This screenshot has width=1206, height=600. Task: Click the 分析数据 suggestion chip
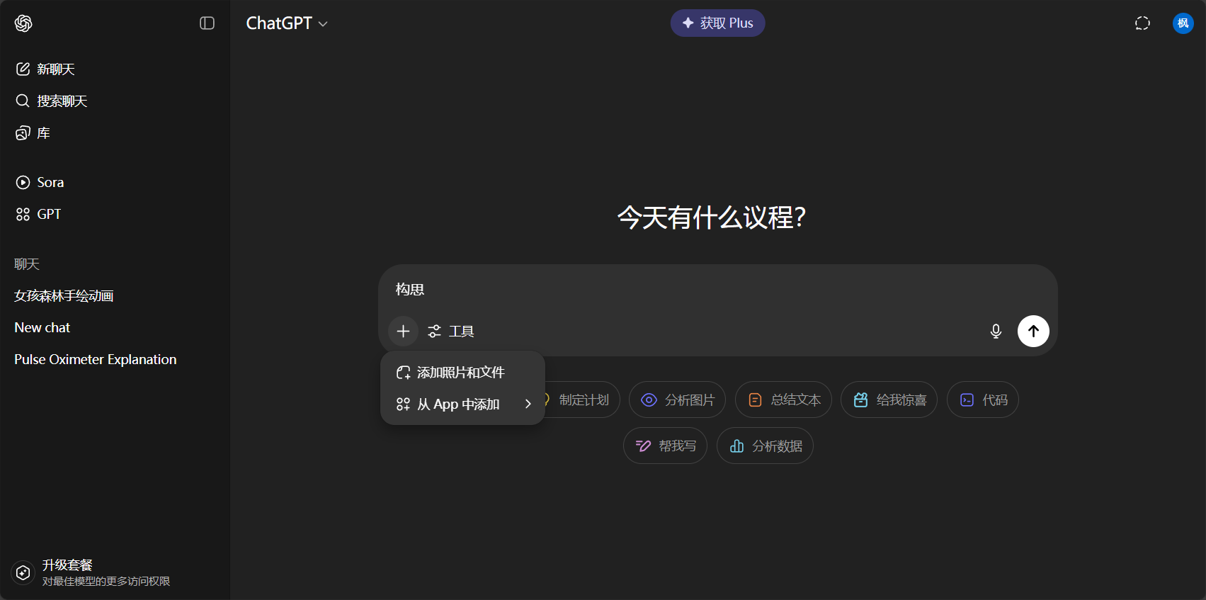(x=765, y=446)
